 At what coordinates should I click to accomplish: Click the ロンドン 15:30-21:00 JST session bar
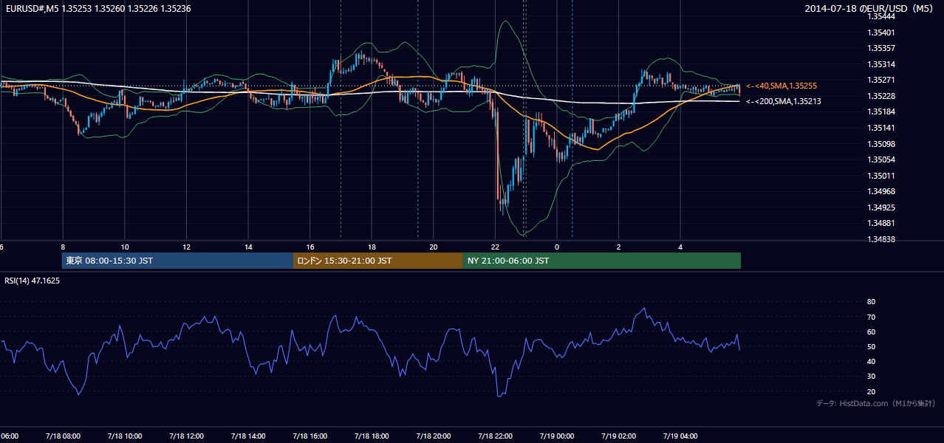pyautogui.click(x=378, y=261)
